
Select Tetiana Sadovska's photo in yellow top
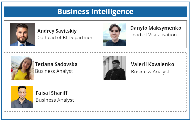[x=22, y=68]
